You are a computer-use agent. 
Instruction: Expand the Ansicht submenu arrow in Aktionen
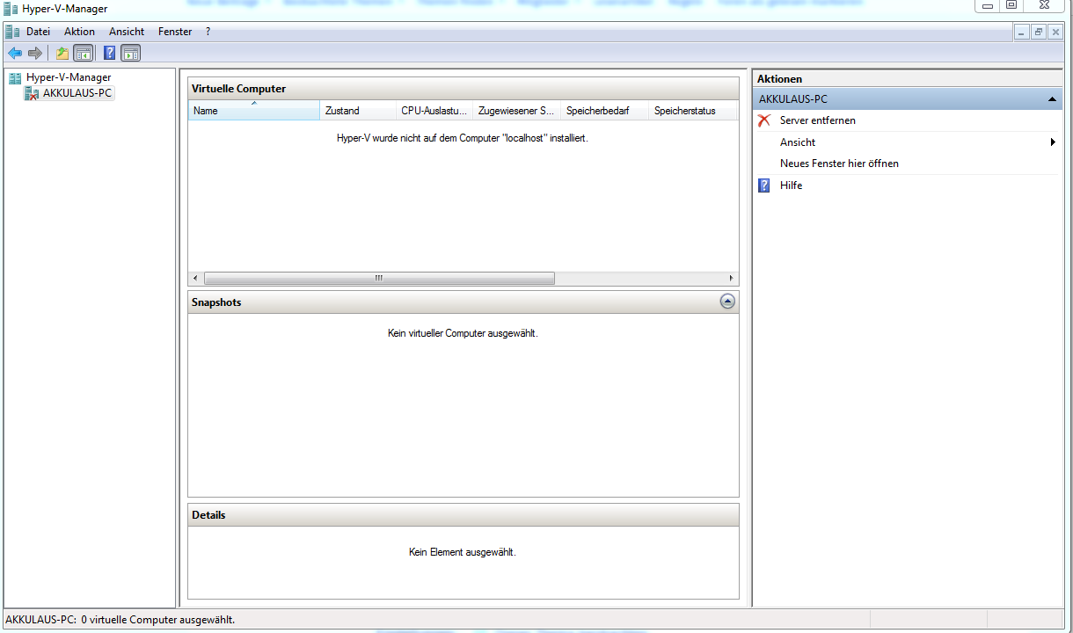click(x=1053, y=142)
